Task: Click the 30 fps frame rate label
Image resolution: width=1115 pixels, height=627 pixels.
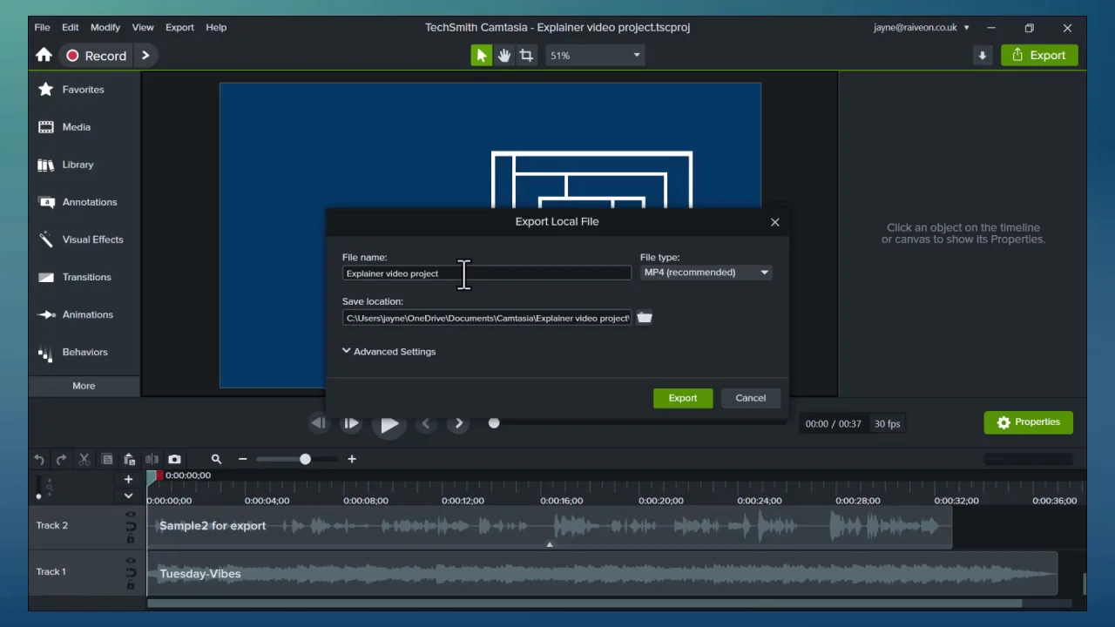Action: (888, 424)
